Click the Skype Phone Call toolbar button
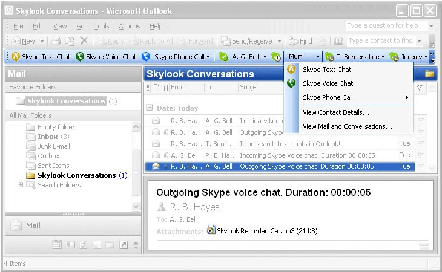The width and height of the screenshot is (442, 272). 176,57
